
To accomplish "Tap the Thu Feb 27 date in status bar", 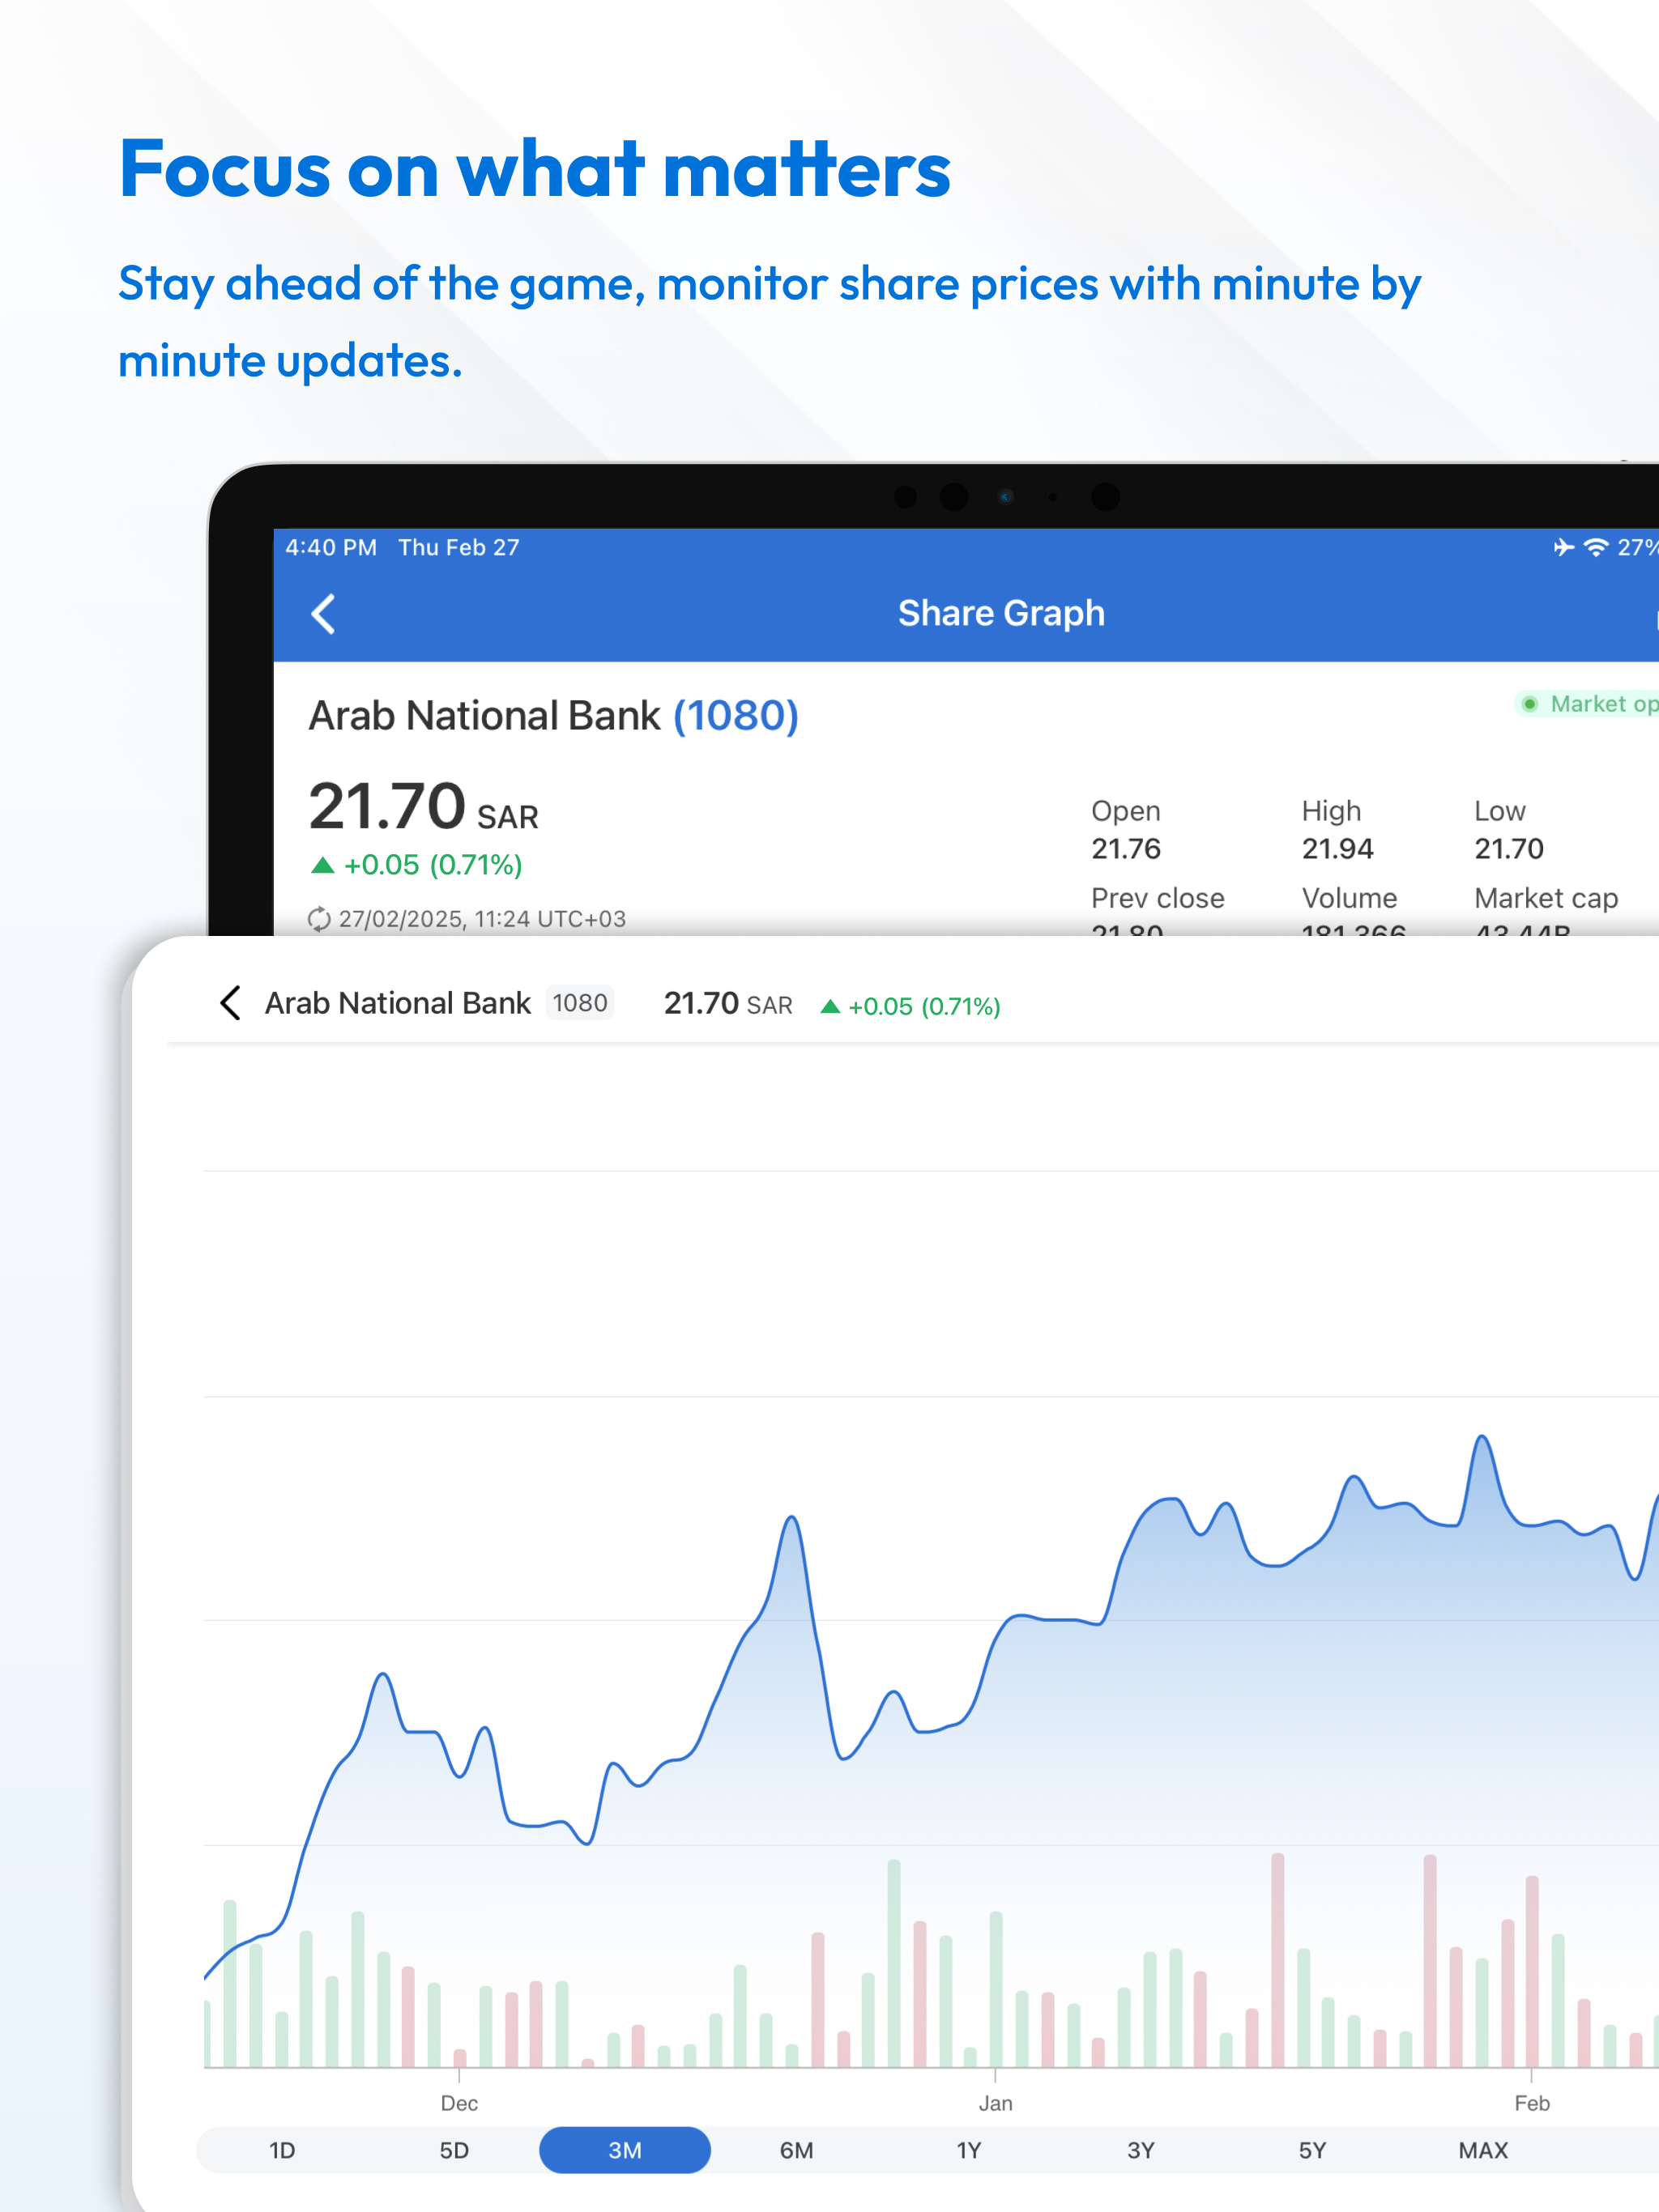I will 459,547.
